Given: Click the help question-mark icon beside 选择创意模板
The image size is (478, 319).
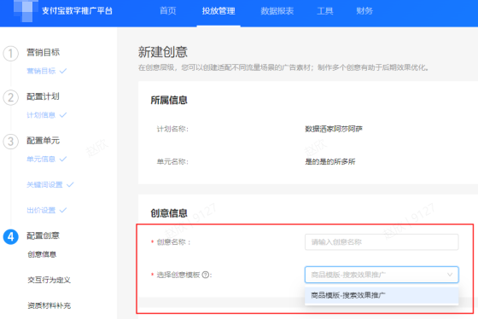Looking at the screenshot, I should (206, 275).
